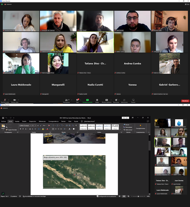Toggle the show paragraph marks (¶) button

76,125
